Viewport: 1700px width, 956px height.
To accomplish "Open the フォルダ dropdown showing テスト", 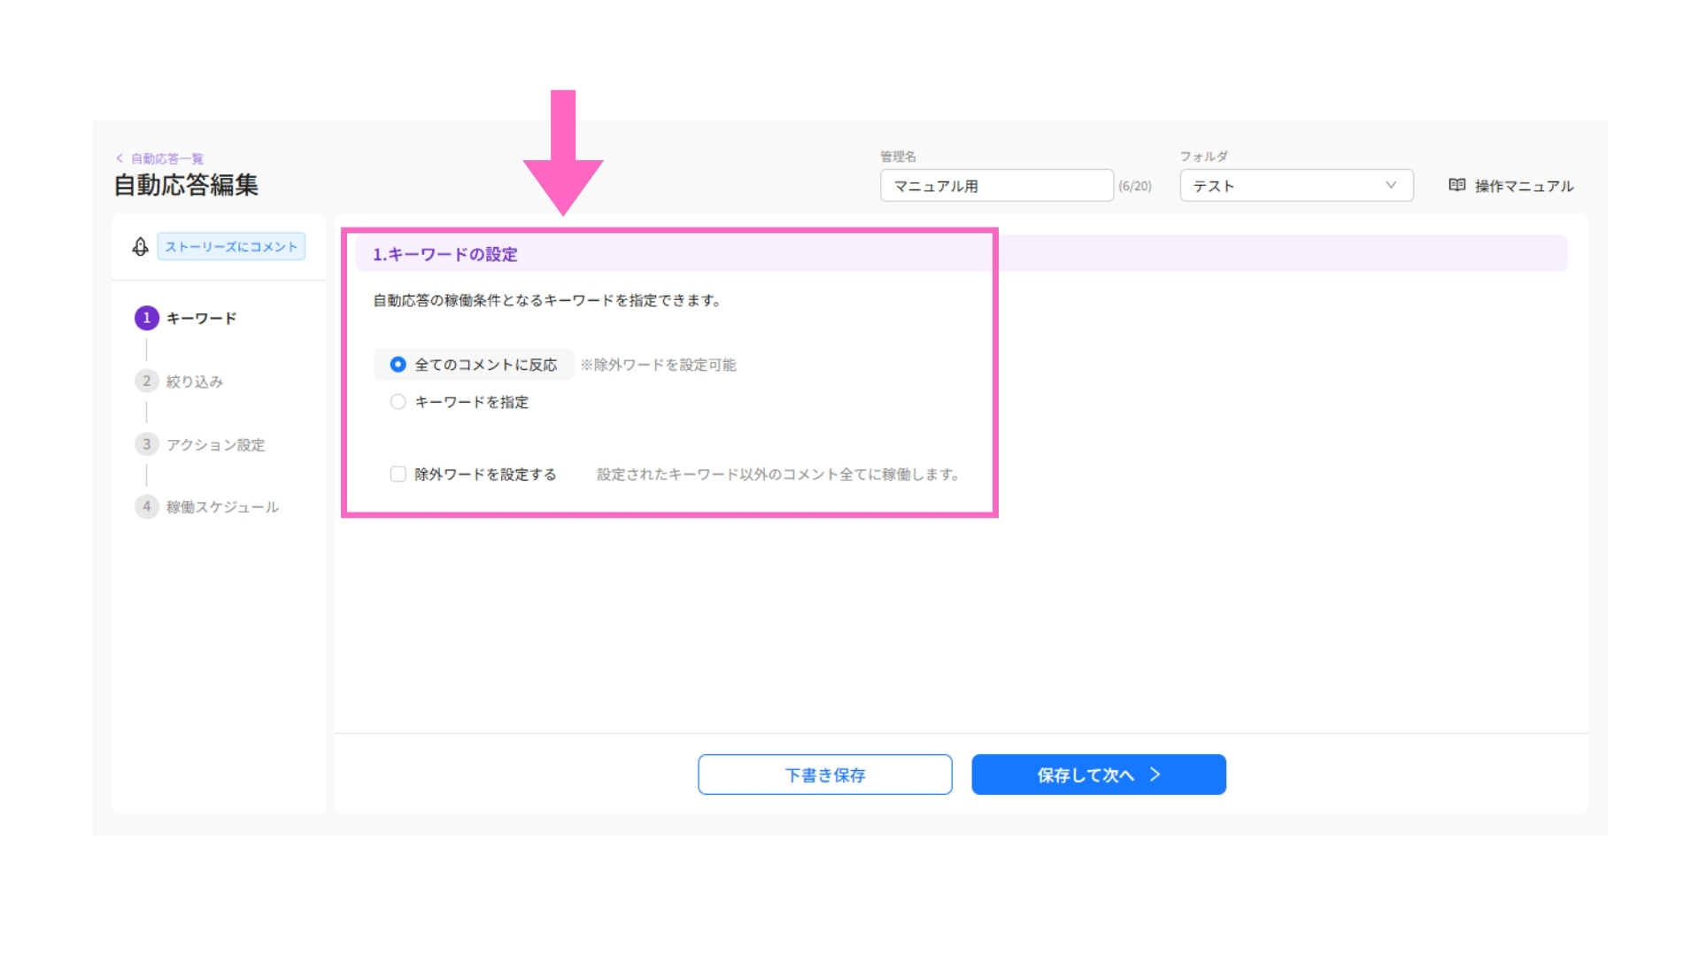I will point(1296,185).
